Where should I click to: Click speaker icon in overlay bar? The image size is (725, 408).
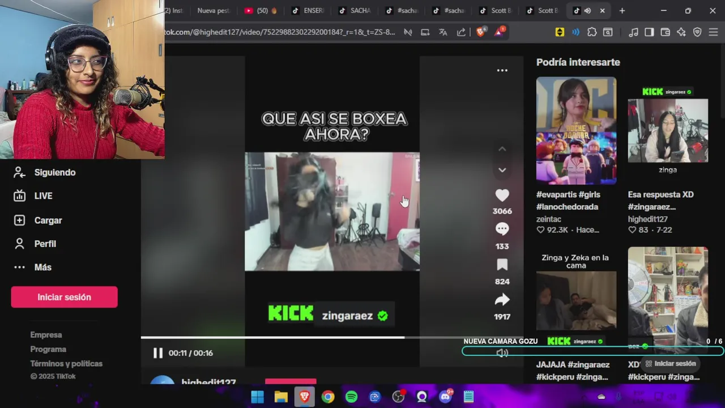tap(502, 352)
